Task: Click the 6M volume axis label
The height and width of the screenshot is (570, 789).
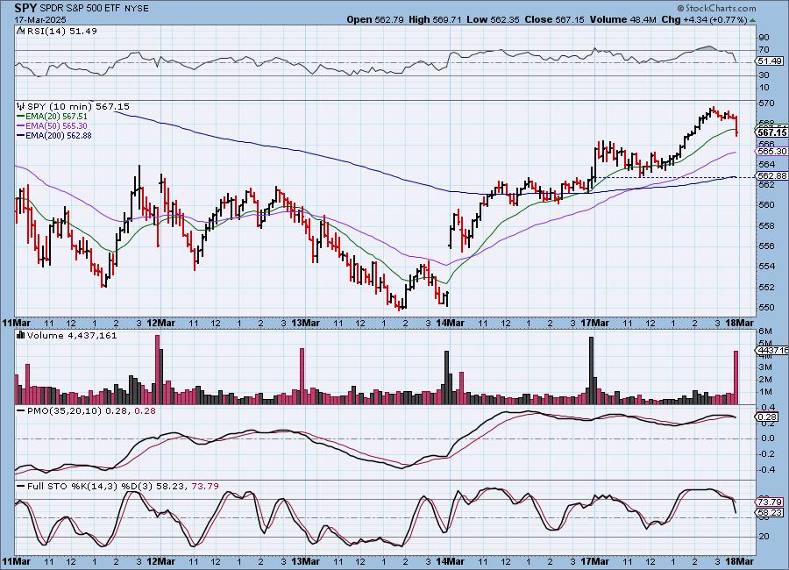Action: point(764,331)
